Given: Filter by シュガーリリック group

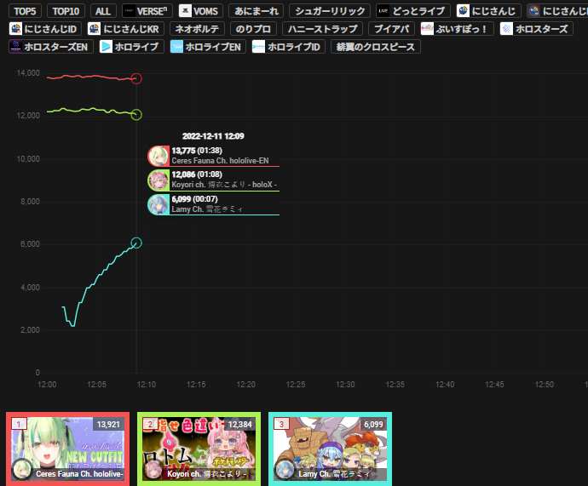Looking at the screenshot, I should click(330, 11).
